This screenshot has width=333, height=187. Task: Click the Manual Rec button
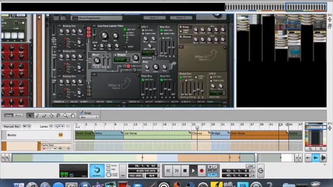tap(11, 126)
